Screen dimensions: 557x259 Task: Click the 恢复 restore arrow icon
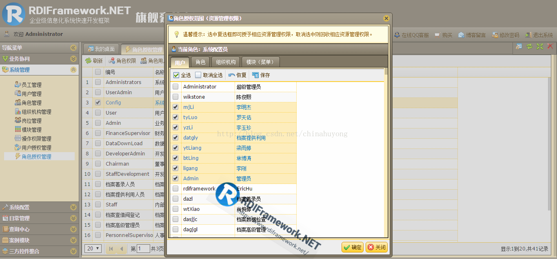tap(232, 75)
